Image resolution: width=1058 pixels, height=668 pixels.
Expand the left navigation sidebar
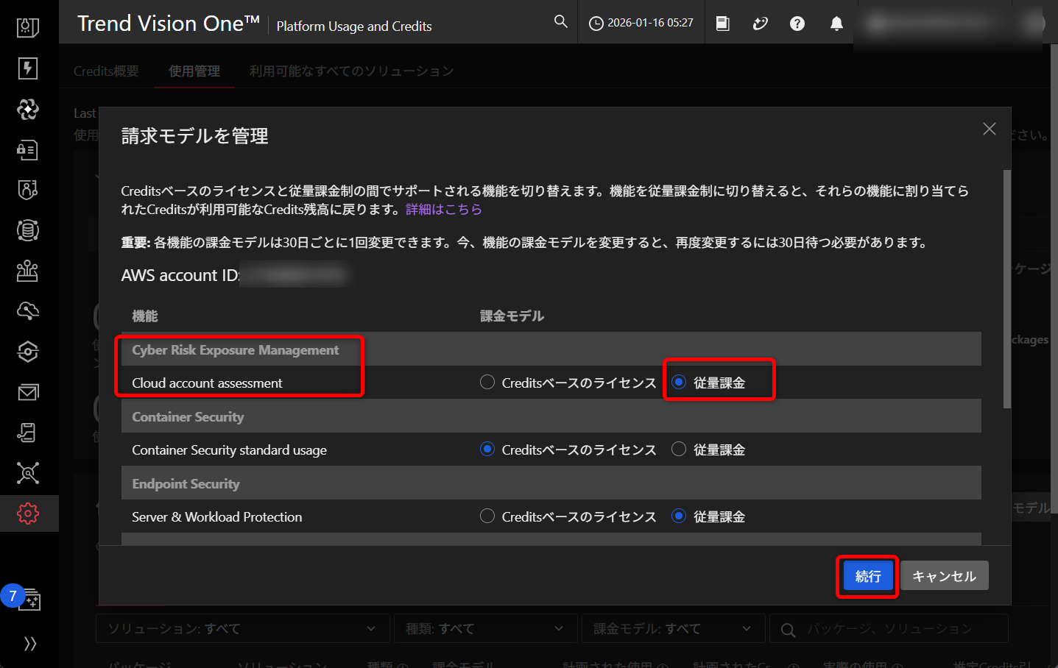(29, 644)
